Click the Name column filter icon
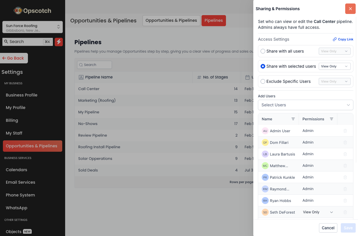The image size is (358, 236). click(x=293, y=119)
